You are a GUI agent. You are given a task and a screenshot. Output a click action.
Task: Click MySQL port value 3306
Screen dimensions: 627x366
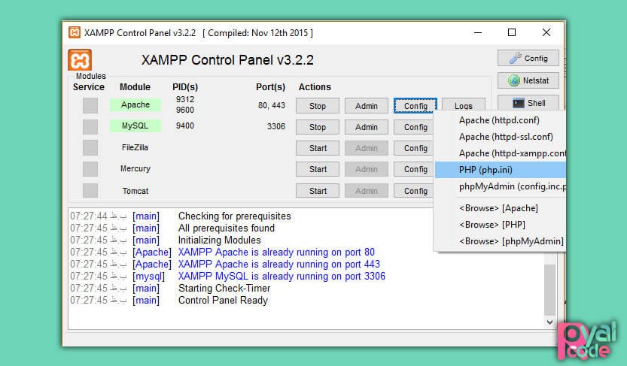tap(276, 126)
